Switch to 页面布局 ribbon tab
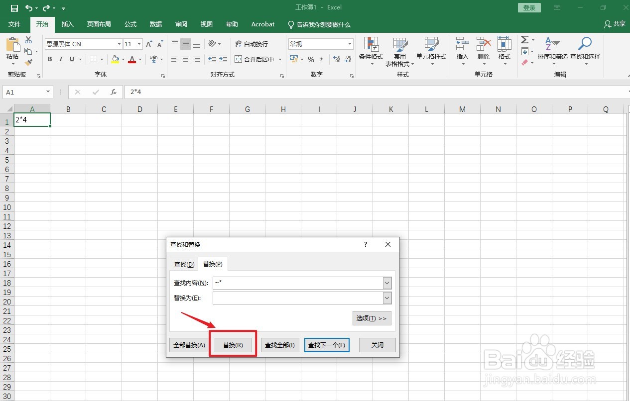Viewport: 630px width, 401px height. pos(99,24)
